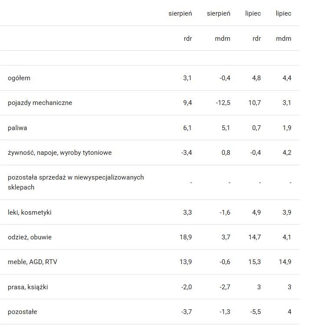Click the -5,5 value in pozostałe row
The width and height of the screenshot is (311, 327).
tap(255, 312)
